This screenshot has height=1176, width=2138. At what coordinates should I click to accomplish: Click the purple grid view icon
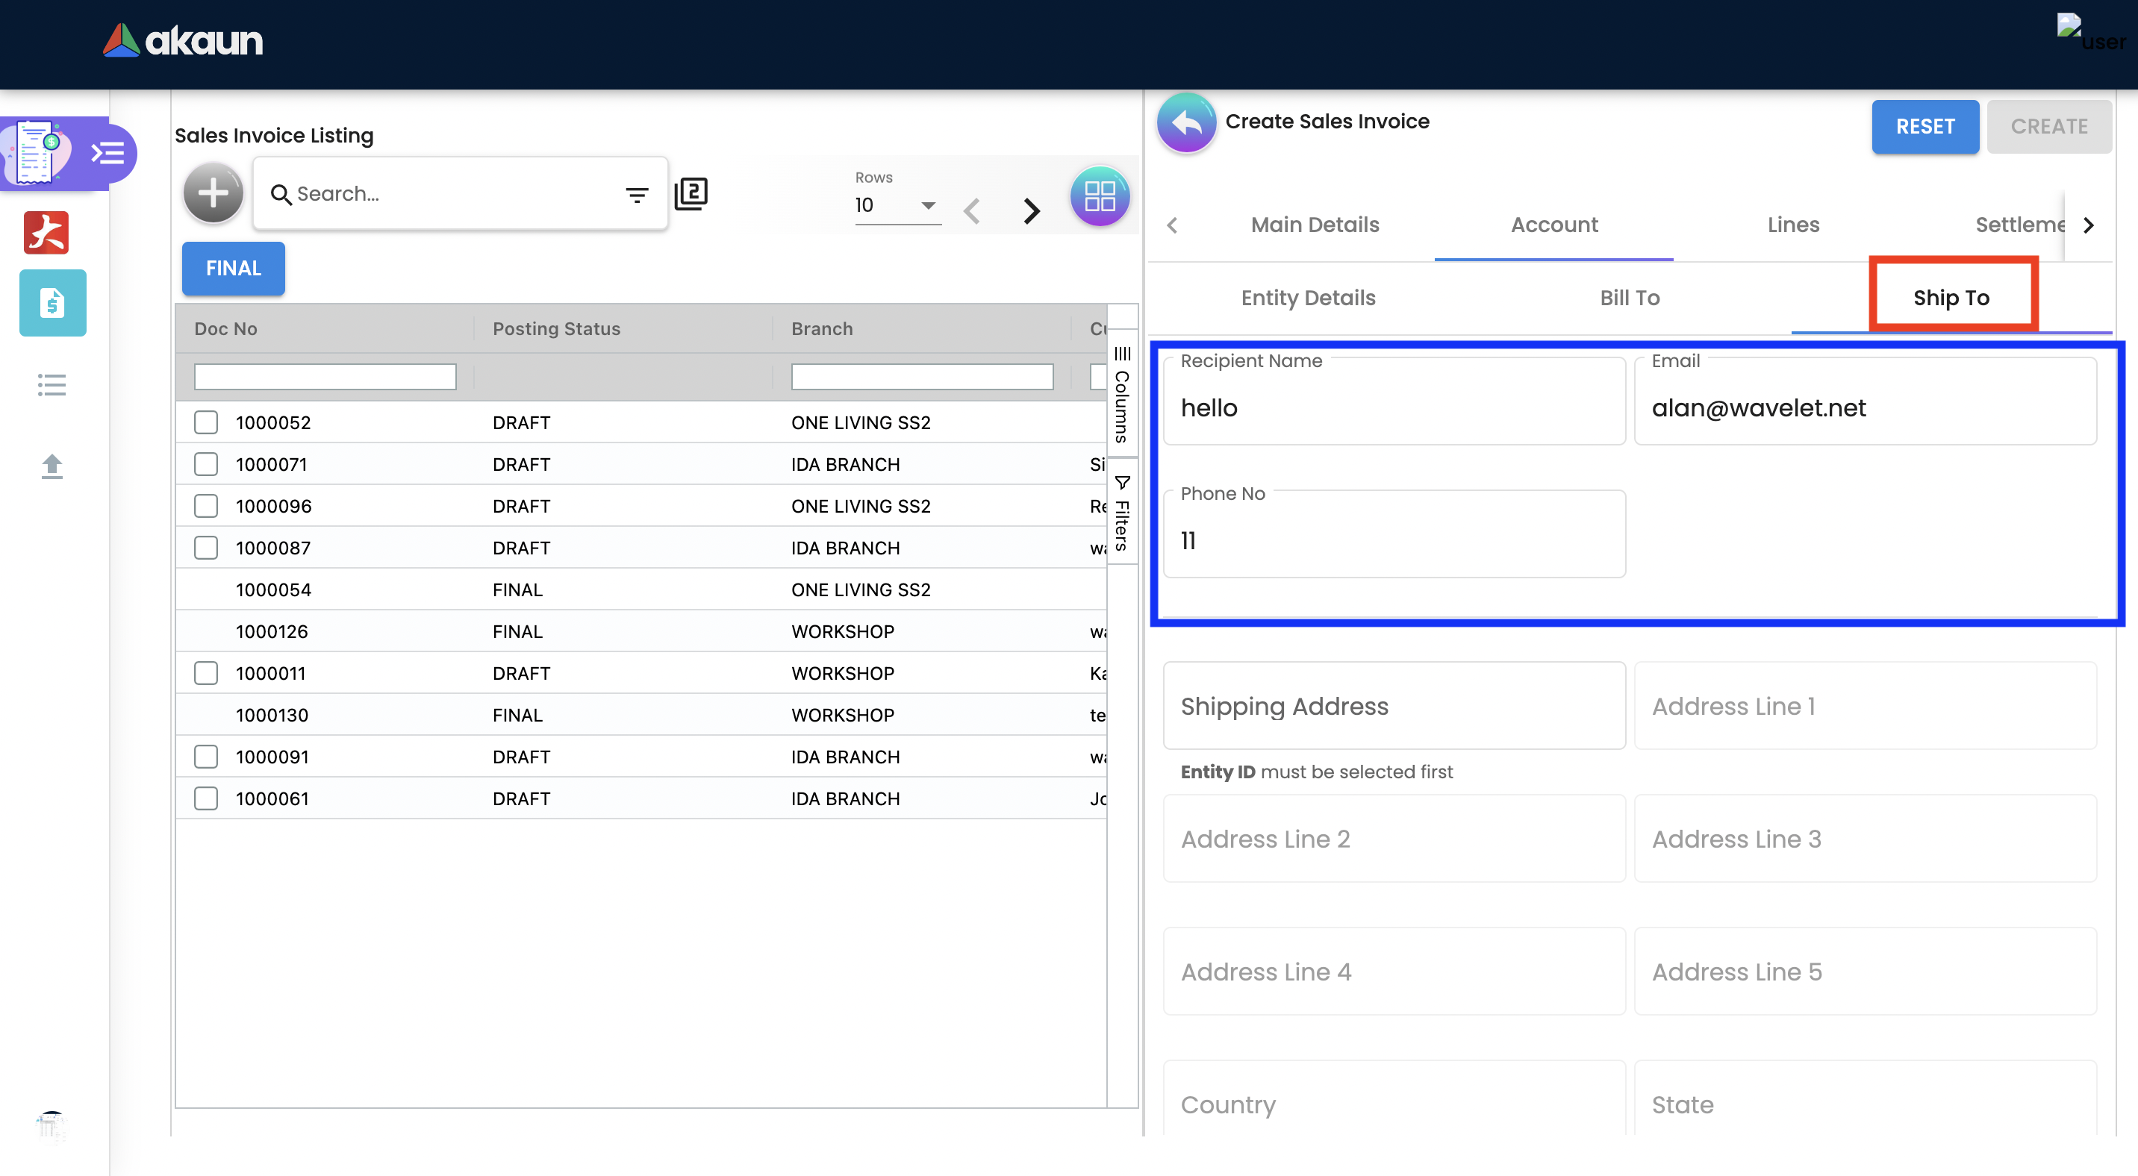coord(1099,196)
